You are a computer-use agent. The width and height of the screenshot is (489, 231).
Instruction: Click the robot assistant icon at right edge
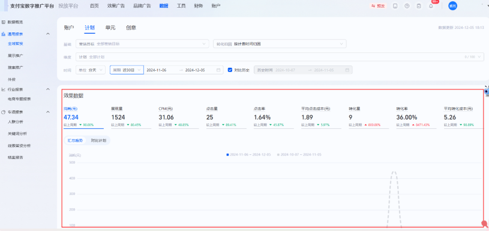[x=487, y=91]
